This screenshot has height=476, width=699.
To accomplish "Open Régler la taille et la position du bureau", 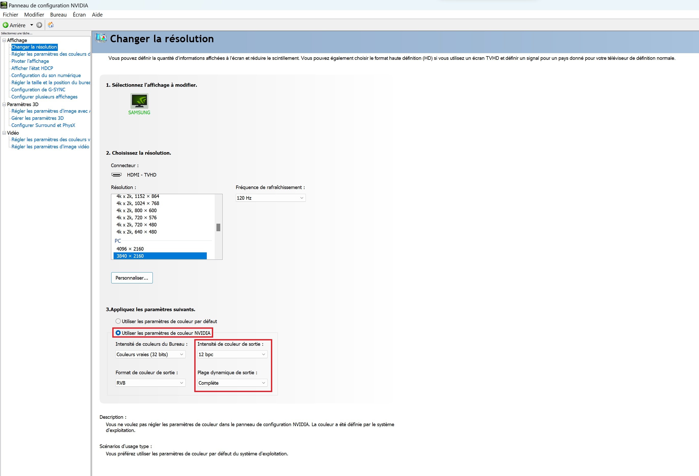I will 50,83.
